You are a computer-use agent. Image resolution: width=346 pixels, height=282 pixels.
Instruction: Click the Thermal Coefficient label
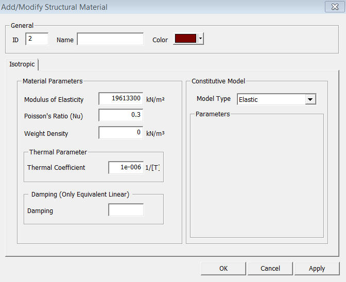56,168
